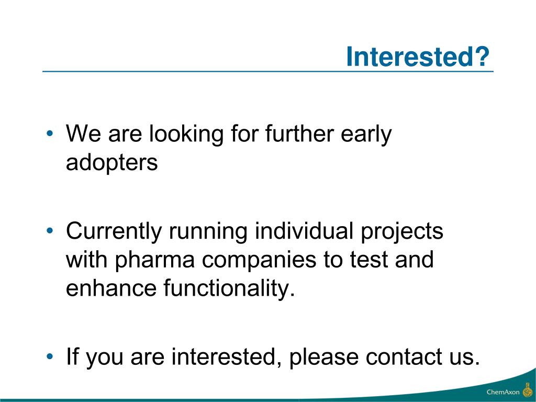Click the word 'pharma' in second bullet
The height and width of the screenshot is (402, 536).
(x=154, y=261)
